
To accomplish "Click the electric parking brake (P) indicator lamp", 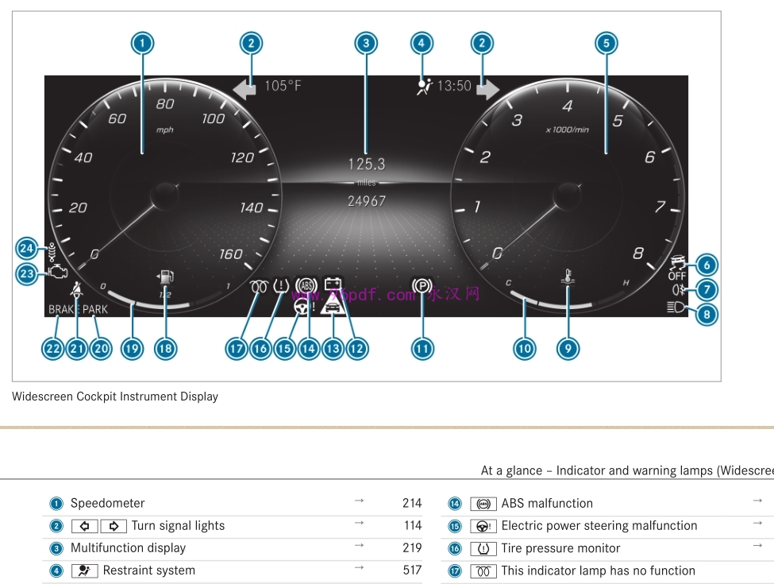I will [422, 285].
